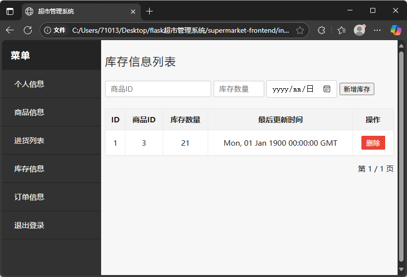
Task: Click the 最后更新时间 column header
Action: 280,119
